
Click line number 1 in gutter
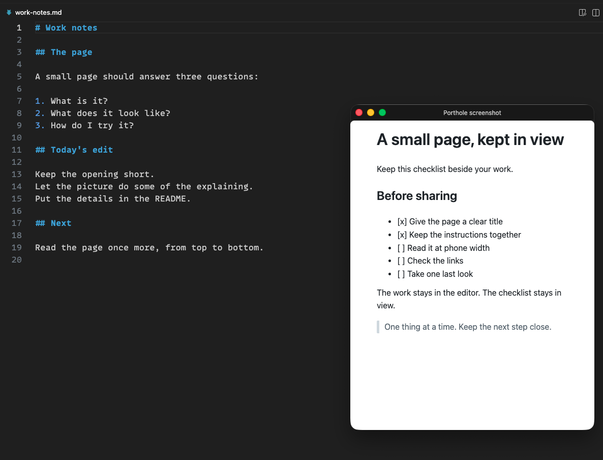19,27
